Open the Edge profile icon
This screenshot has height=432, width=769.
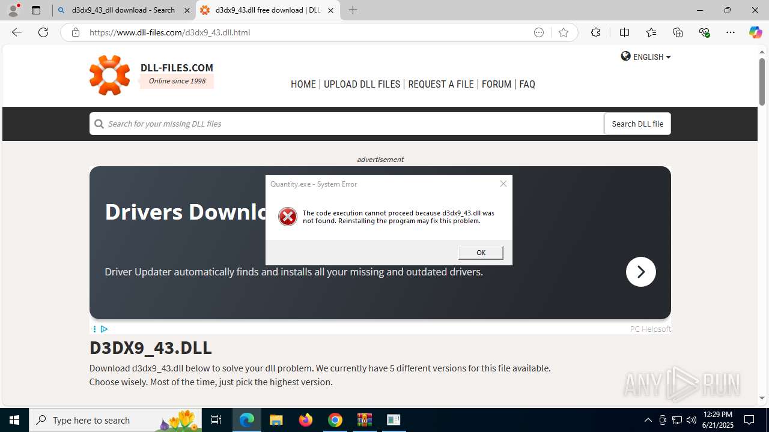[13, 10]
